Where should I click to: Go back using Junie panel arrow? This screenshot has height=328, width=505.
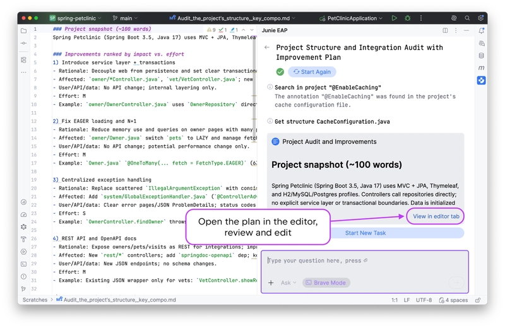pos(267,47)
